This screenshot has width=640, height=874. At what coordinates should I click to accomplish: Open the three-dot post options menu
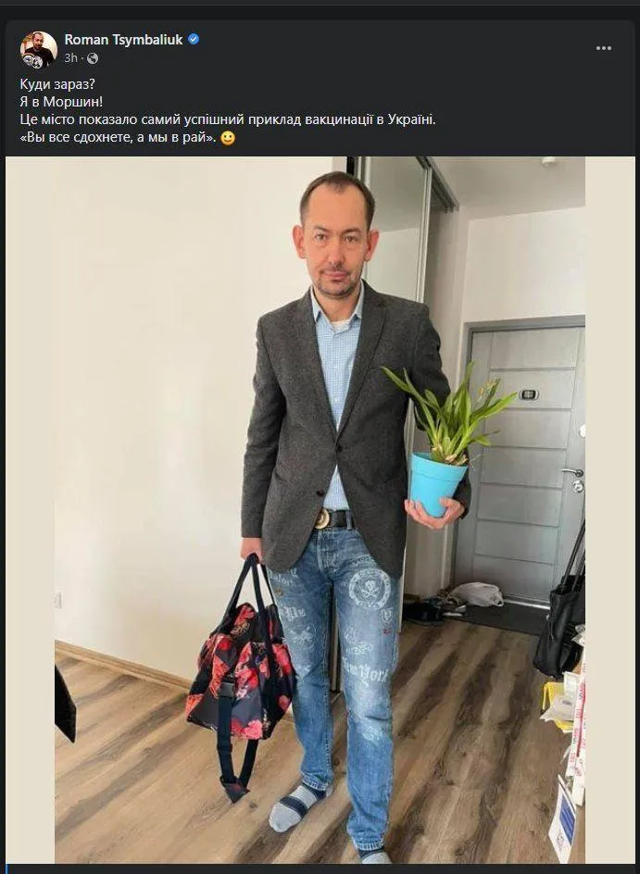[x=604, y=48]
